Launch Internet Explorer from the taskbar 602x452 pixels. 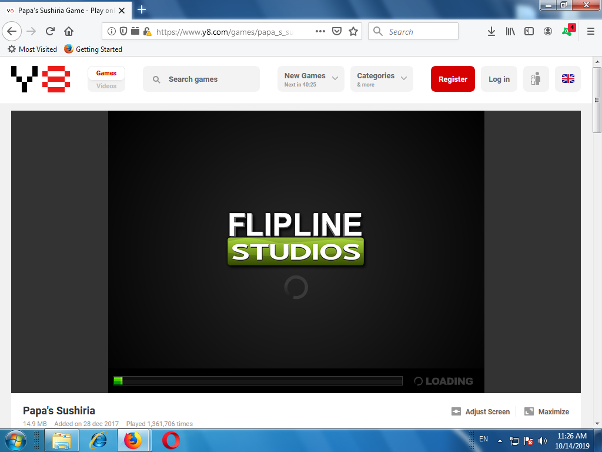98,440
